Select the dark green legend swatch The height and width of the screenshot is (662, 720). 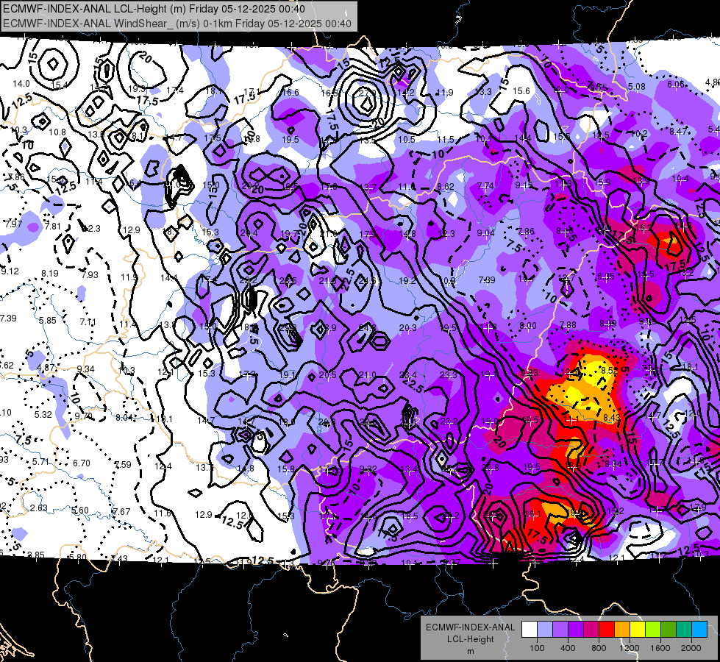[669, 630]
